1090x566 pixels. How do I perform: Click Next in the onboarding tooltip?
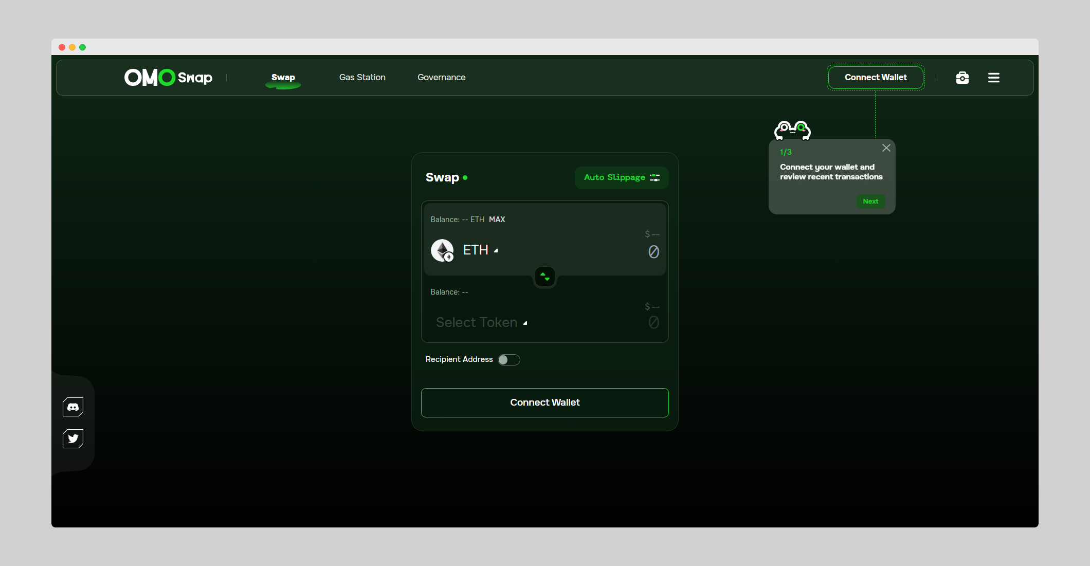click(870, 202)
